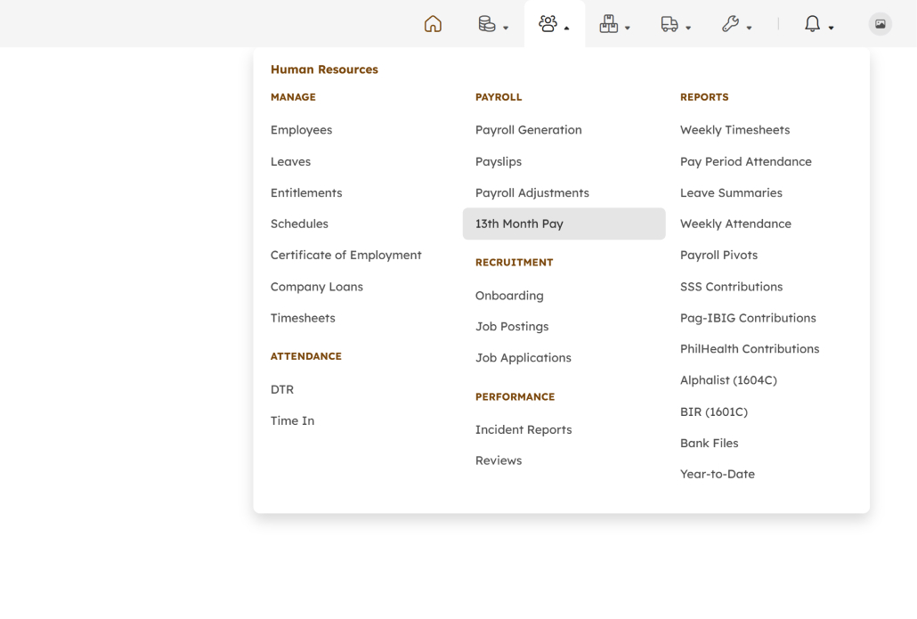The image size is (917, 619).
Task: Open Pag-IBIG Contributions report
Action: 748,318
